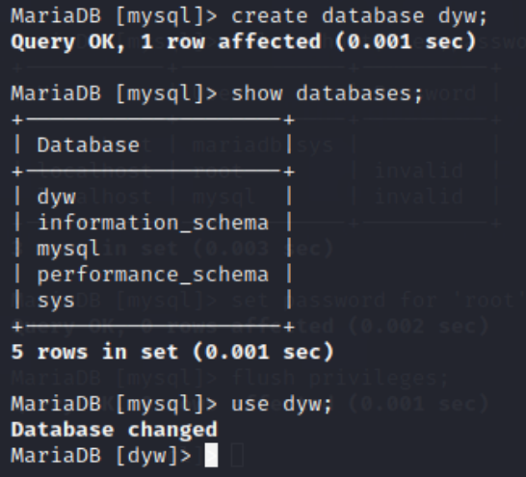Screen dimensions: 526x477
Task: Click the hollow cursor outline after prompt
Action: tap(237, 455)
